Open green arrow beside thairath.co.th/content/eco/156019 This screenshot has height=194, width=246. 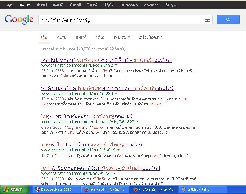click(118, 150)
